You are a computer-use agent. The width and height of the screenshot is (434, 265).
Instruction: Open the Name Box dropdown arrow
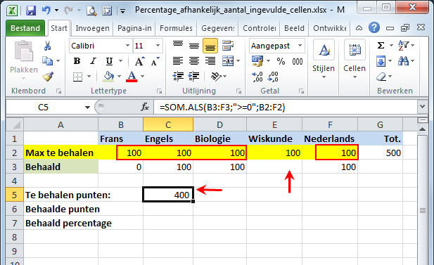coord(87,108)
